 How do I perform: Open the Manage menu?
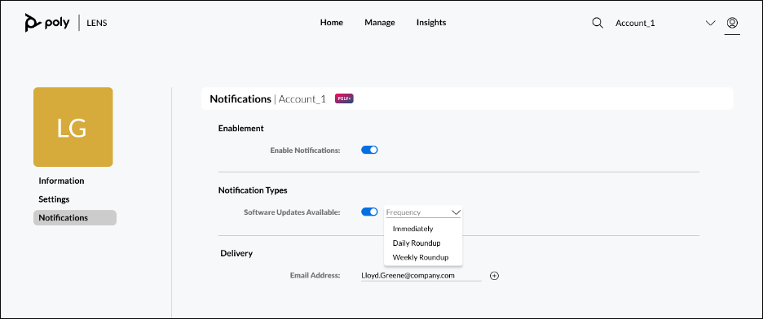click(x=380, y=22)
